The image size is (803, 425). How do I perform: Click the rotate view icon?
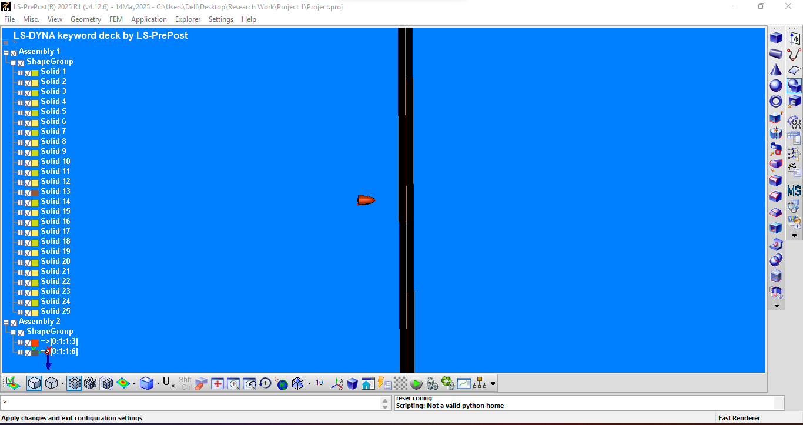point(265,384)
